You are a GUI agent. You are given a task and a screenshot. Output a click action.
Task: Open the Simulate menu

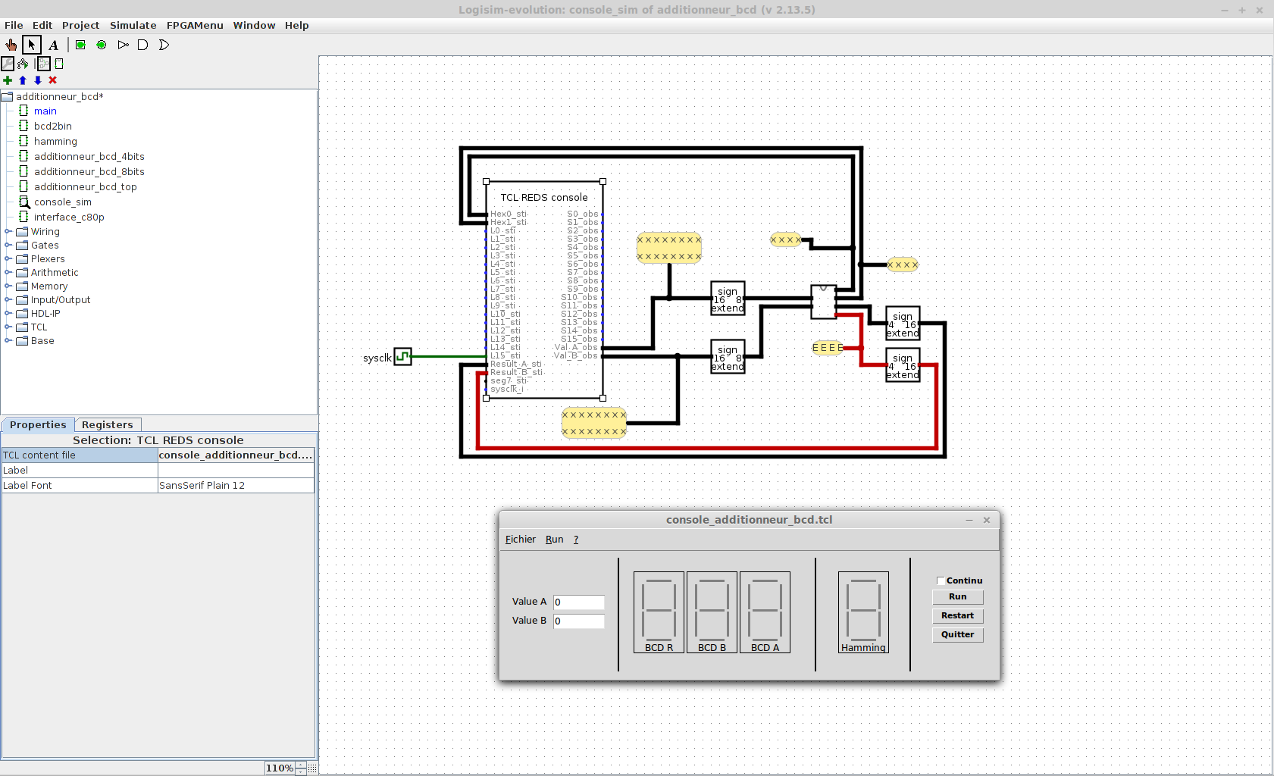point(133,25)
